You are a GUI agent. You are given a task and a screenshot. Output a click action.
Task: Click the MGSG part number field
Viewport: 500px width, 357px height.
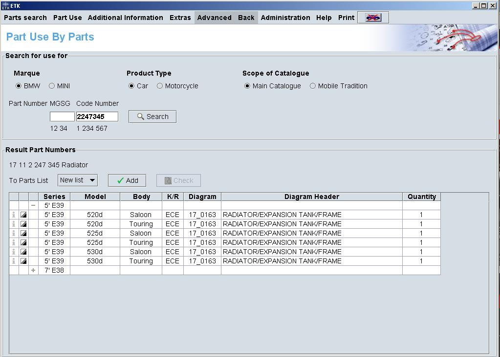[62, 117]
